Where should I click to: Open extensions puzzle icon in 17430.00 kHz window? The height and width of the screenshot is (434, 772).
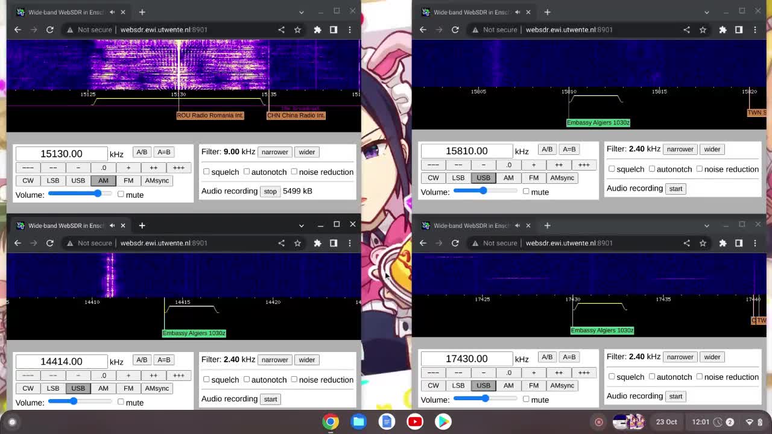[x=723, y=243]
